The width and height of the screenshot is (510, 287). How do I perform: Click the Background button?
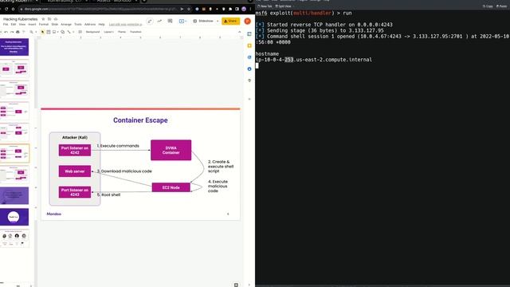coord(92,32)
